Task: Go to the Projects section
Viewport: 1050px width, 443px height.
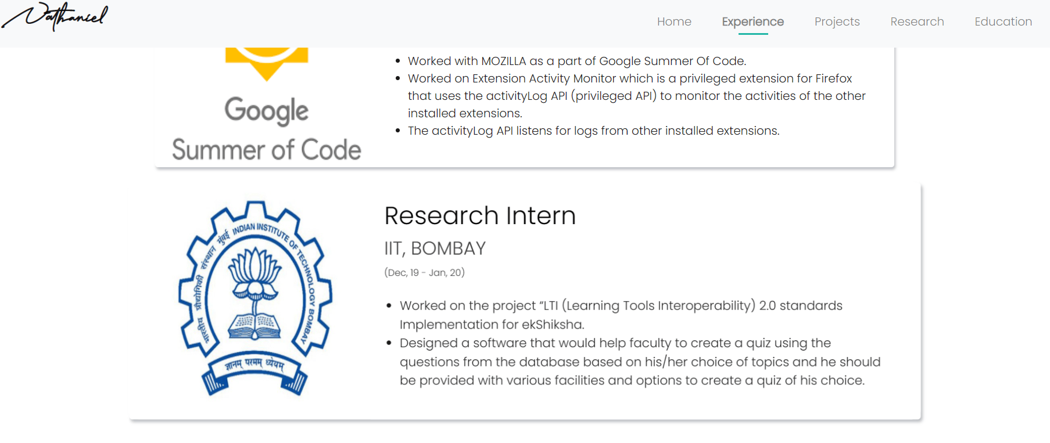Action: [837, 21]
